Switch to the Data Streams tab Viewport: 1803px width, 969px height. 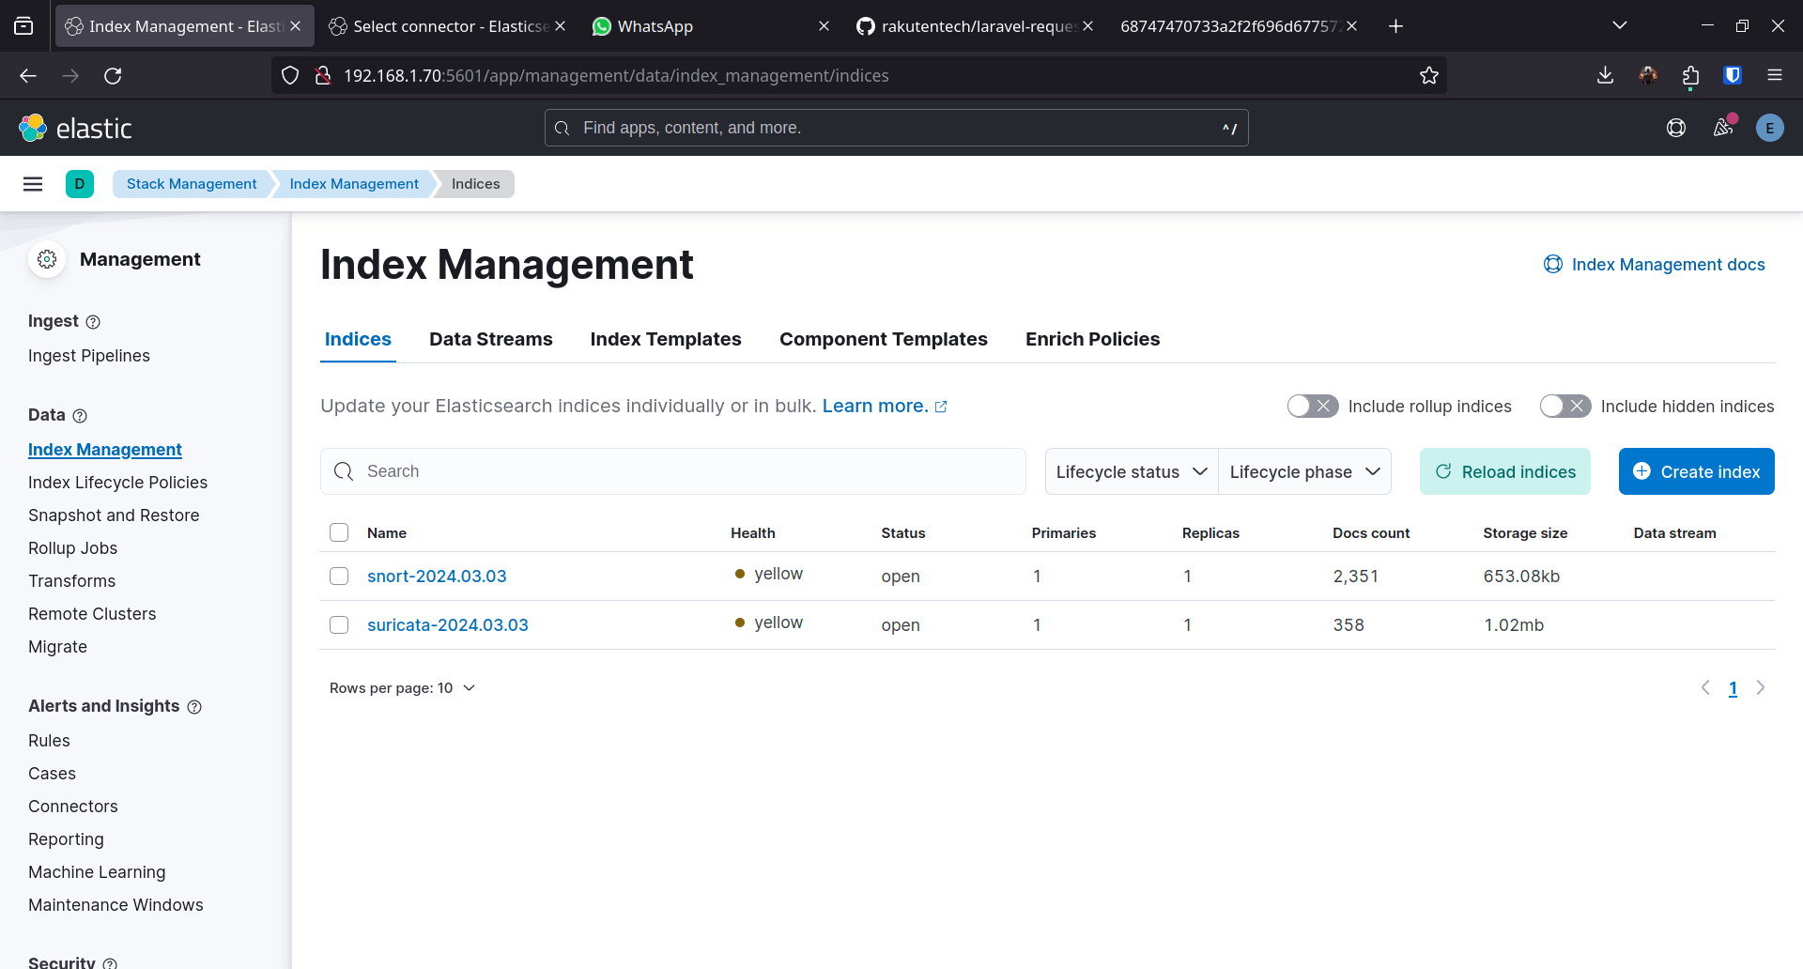point(490,339)
